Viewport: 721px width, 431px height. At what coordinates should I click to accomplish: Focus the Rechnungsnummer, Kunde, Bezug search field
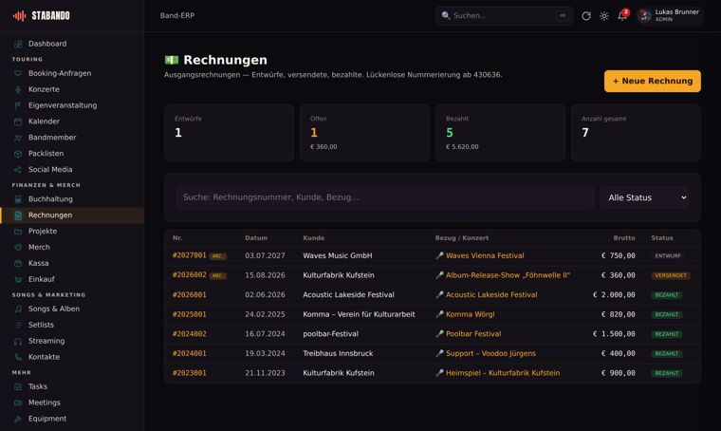[385, 197]
